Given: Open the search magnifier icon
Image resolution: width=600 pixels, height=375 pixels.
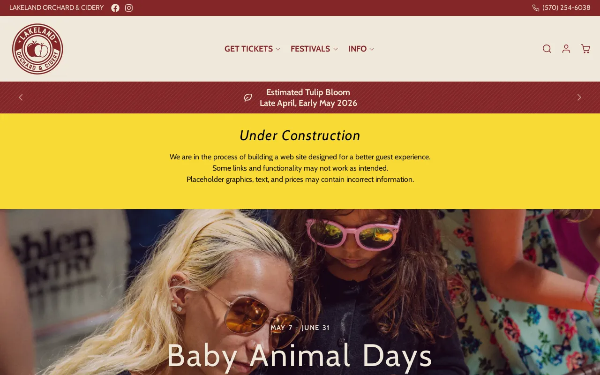Looking at the screenshot, I should pos(547,49).
